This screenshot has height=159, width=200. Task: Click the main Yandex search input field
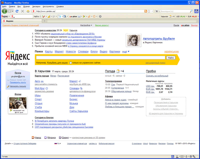[100, 58]
